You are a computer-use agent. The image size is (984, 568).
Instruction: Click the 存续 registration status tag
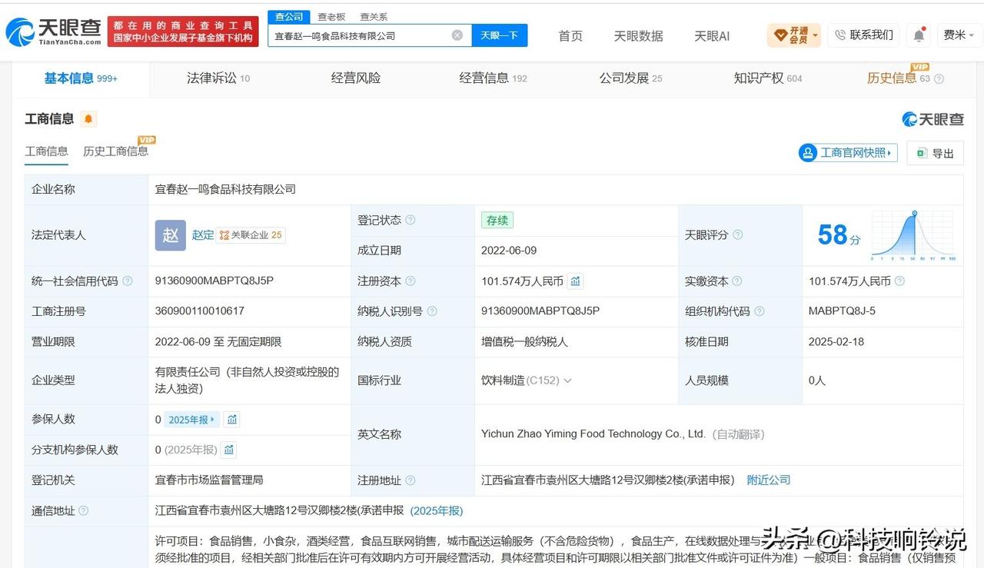click(497, 221)
